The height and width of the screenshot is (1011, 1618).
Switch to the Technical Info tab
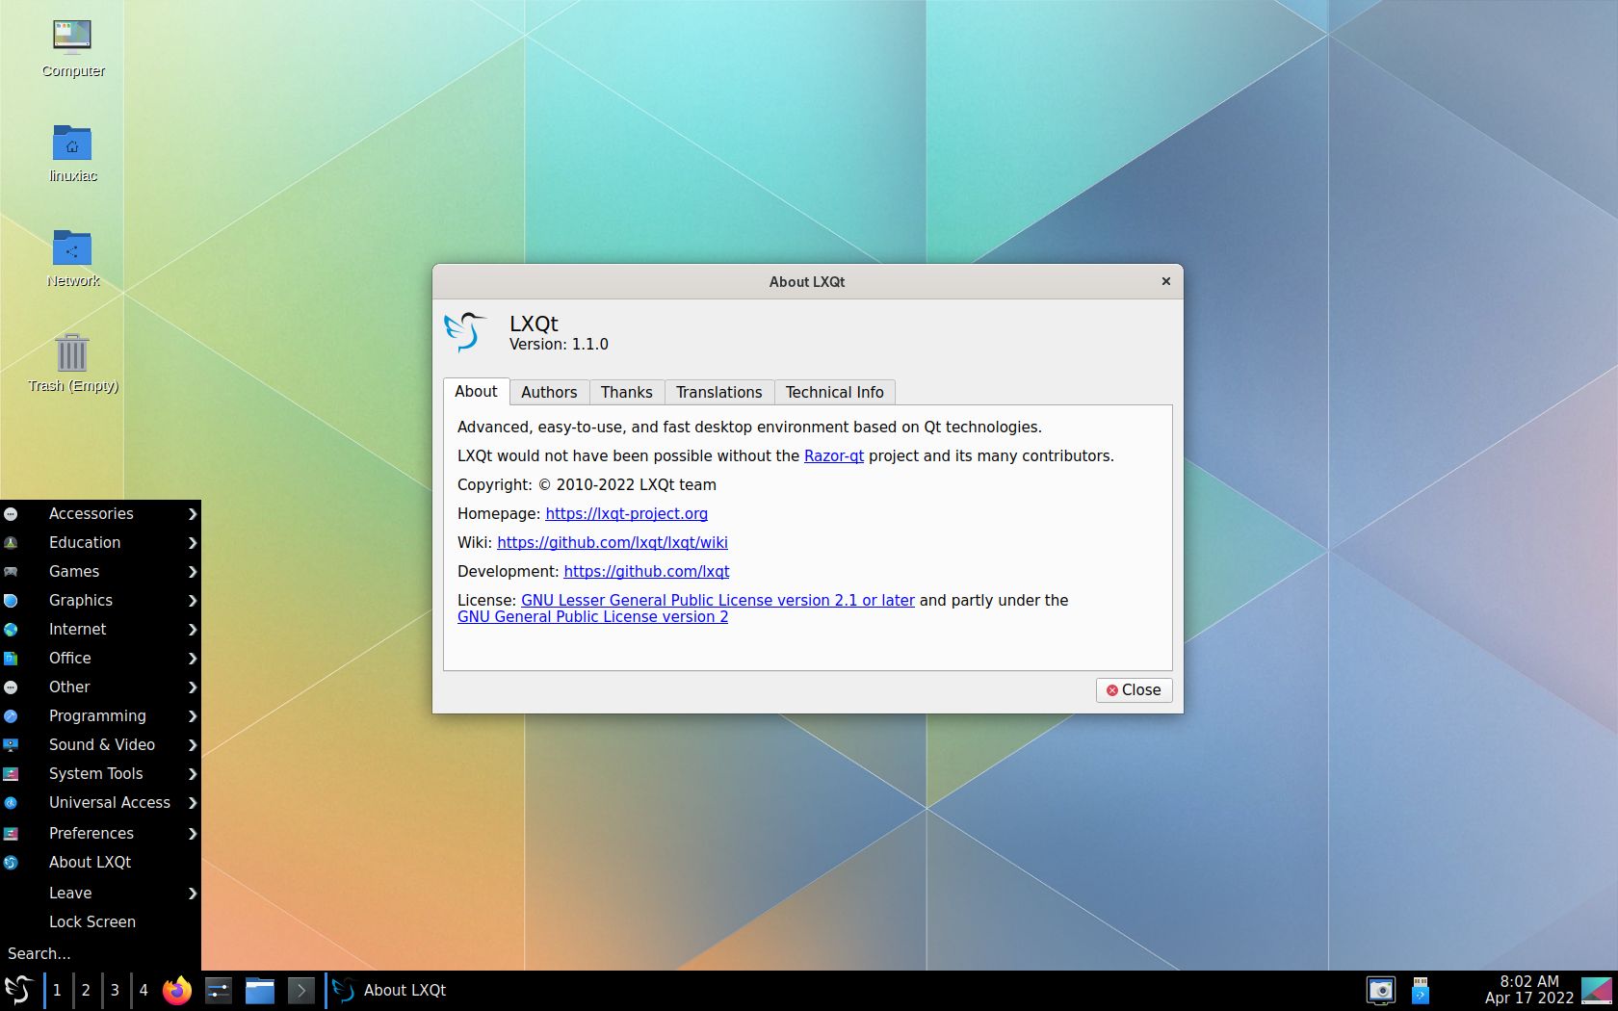[835, 392]
